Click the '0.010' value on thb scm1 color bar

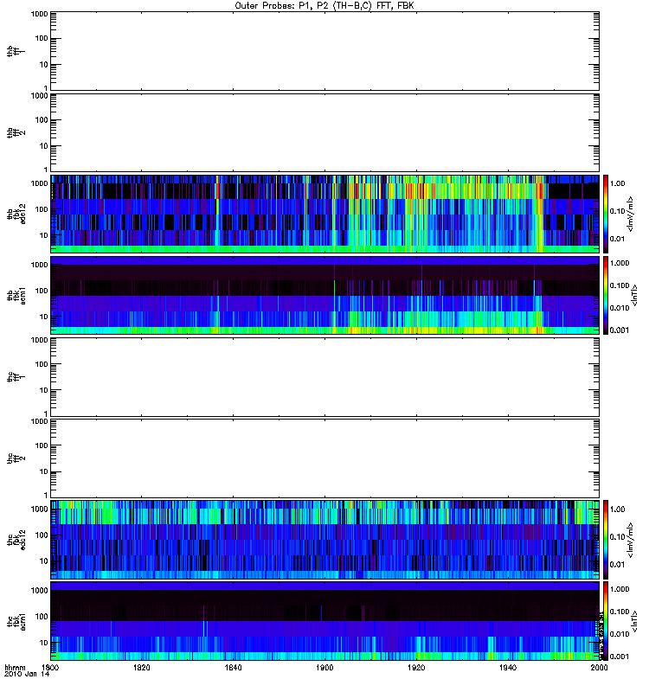tap(620, 308)
